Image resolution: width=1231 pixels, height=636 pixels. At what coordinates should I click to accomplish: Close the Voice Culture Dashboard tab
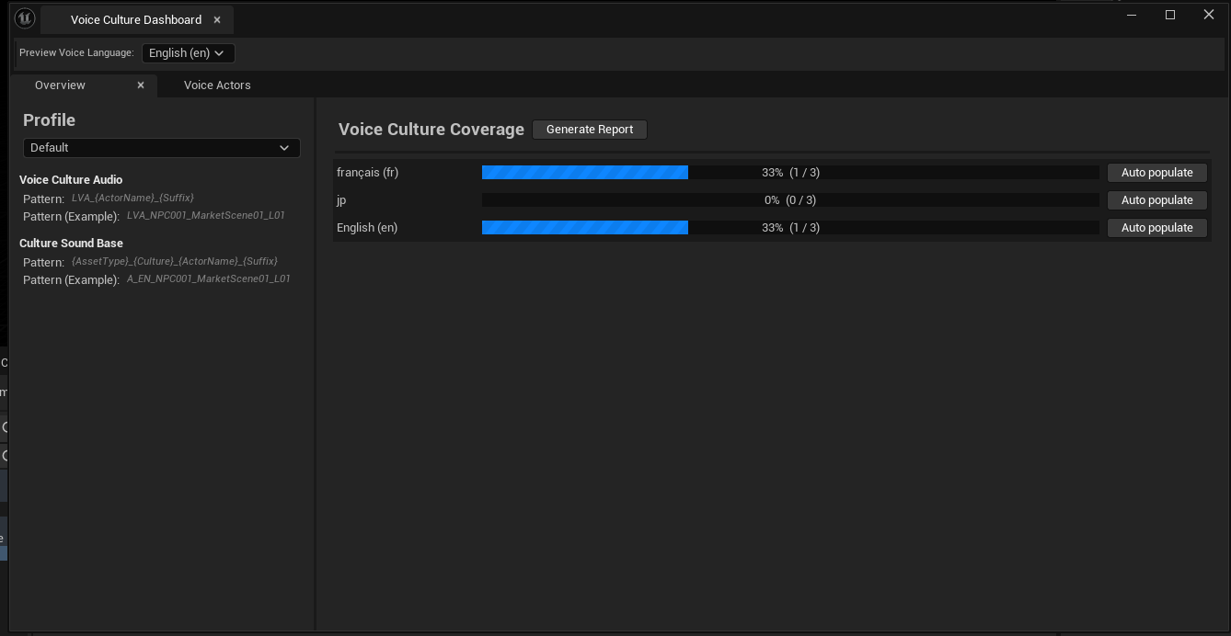click(x=217, y=20)
